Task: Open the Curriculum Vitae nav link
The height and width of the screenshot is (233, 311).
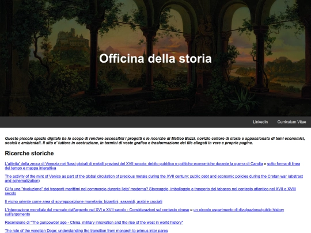Action: point(291,122)
